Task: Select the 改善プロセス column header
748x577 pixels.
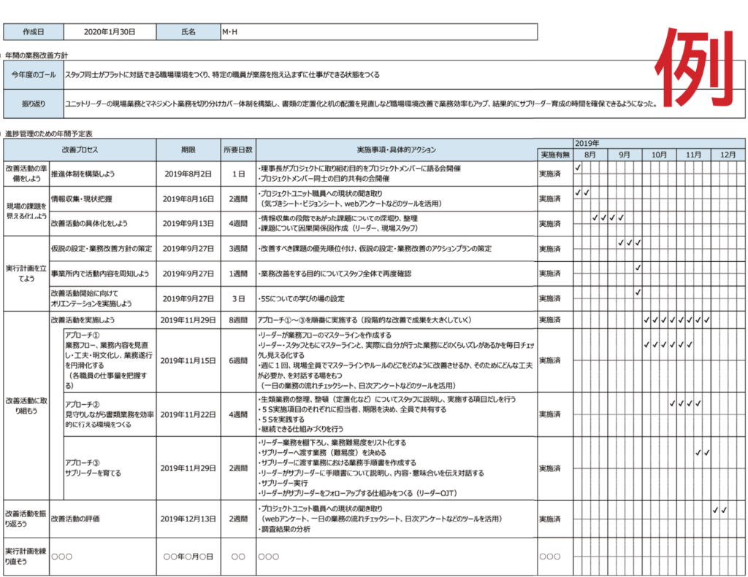Action: [x=80, y=150]
